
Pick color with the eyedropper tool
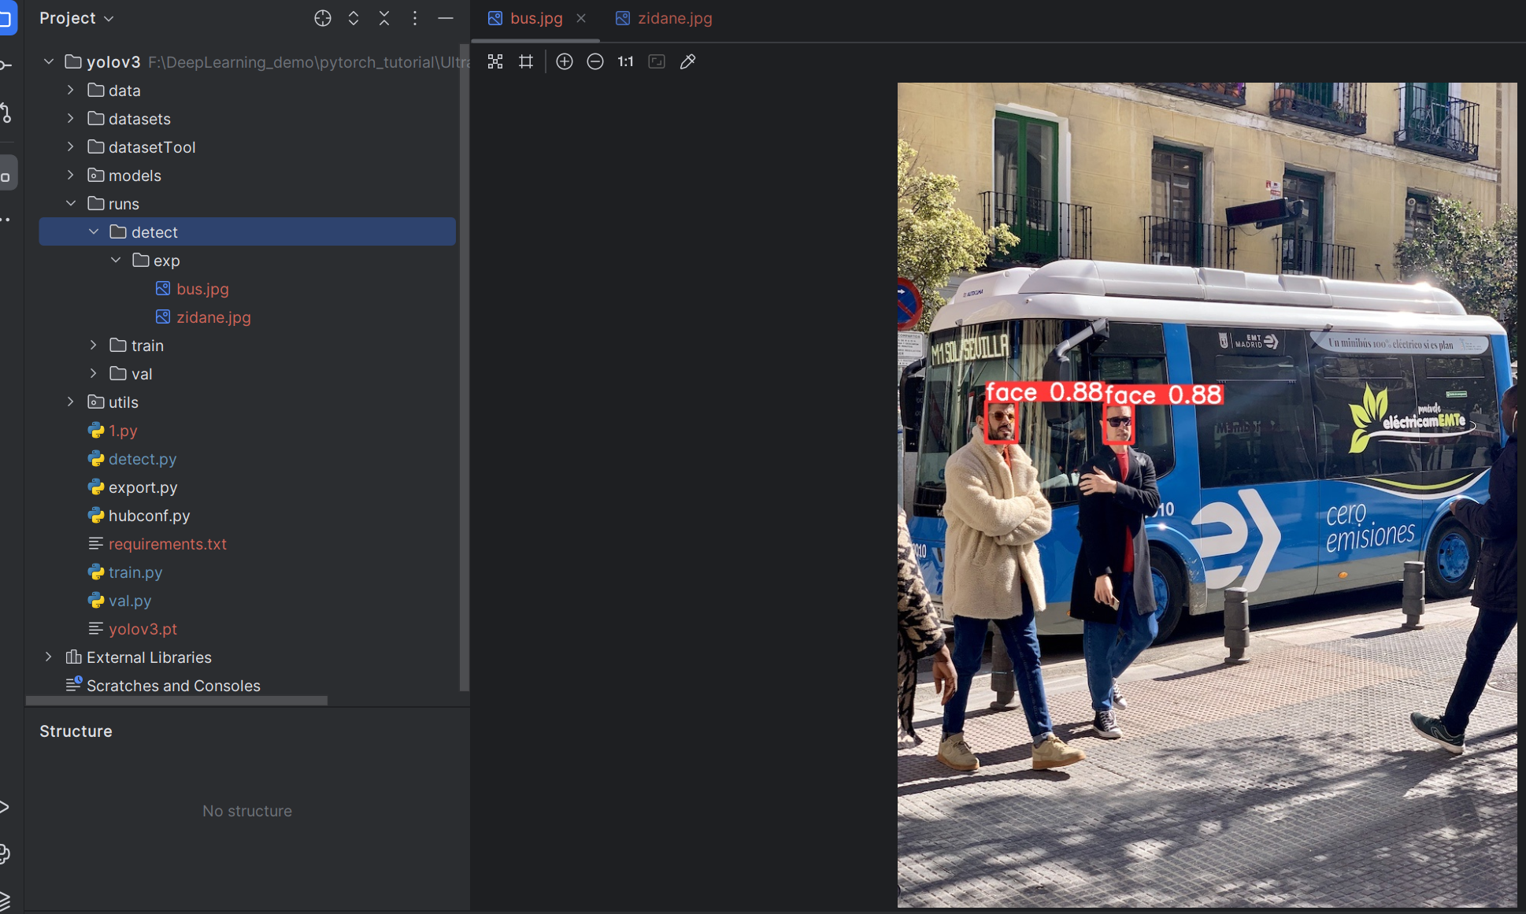(687, 61)
